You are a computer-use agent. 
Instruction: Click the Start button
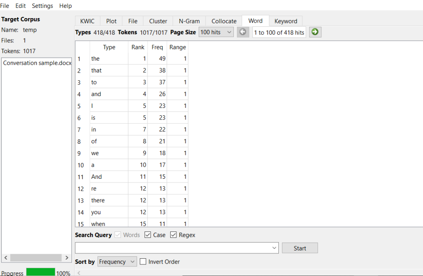click(300, 248)
